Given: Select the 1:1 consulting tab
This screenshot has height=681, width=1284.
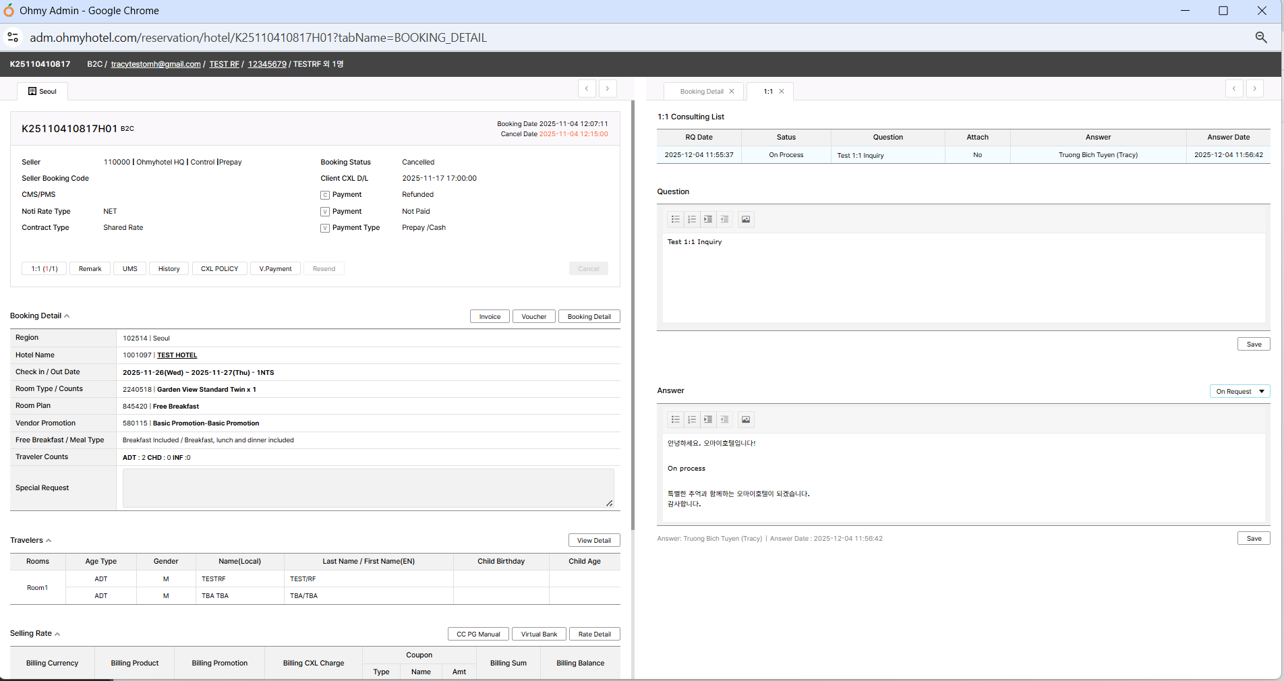Looking at the screenshot, I should (768, 92).
